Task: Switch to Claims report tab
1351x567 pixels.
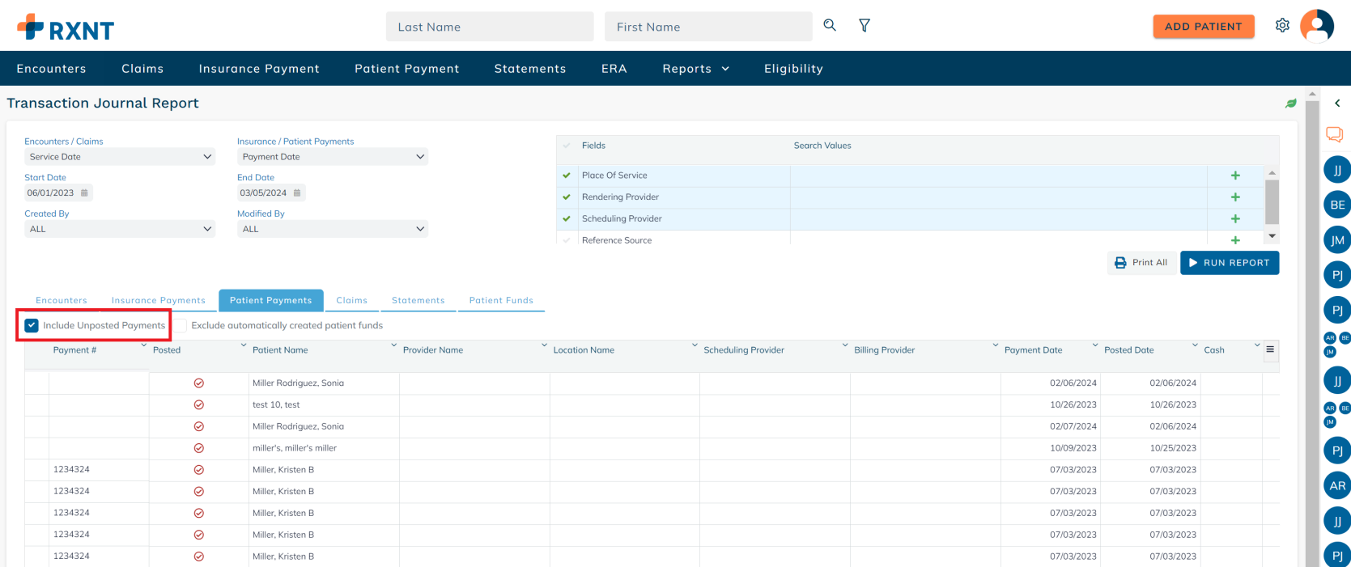Action: [x=352, y=300]
